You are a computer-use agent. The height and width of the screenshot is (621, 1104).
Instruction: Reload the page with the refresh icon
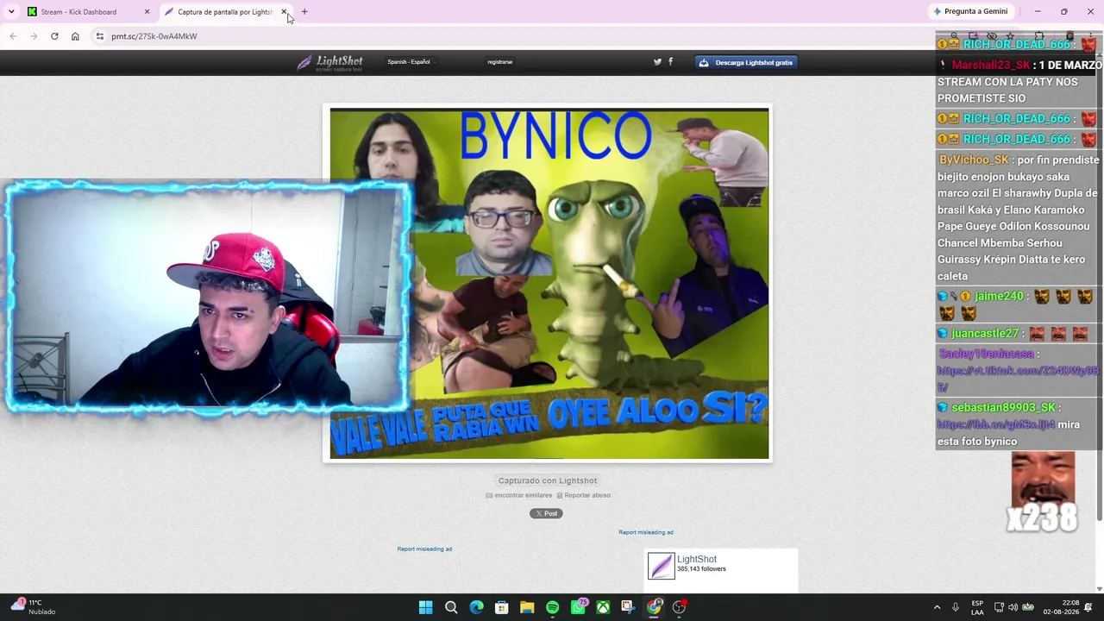(54, 36)
